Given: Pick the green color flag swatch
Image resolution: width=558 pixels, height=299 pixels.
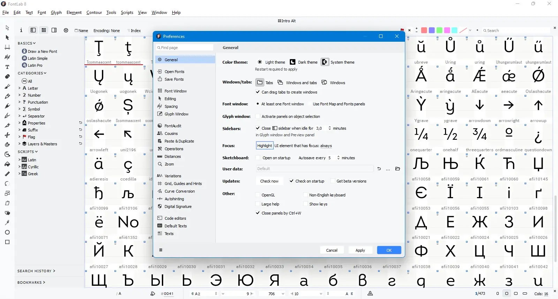Looking at the screenshot, I should coord(439,30).
